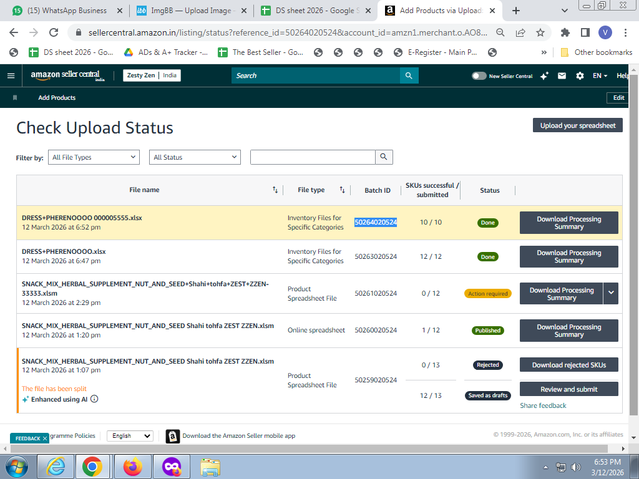Image resolution: width=639 pixels, height=479 pixels.
Task: Download Processing Summary for Published batch 50260020524
Action: 569,331
